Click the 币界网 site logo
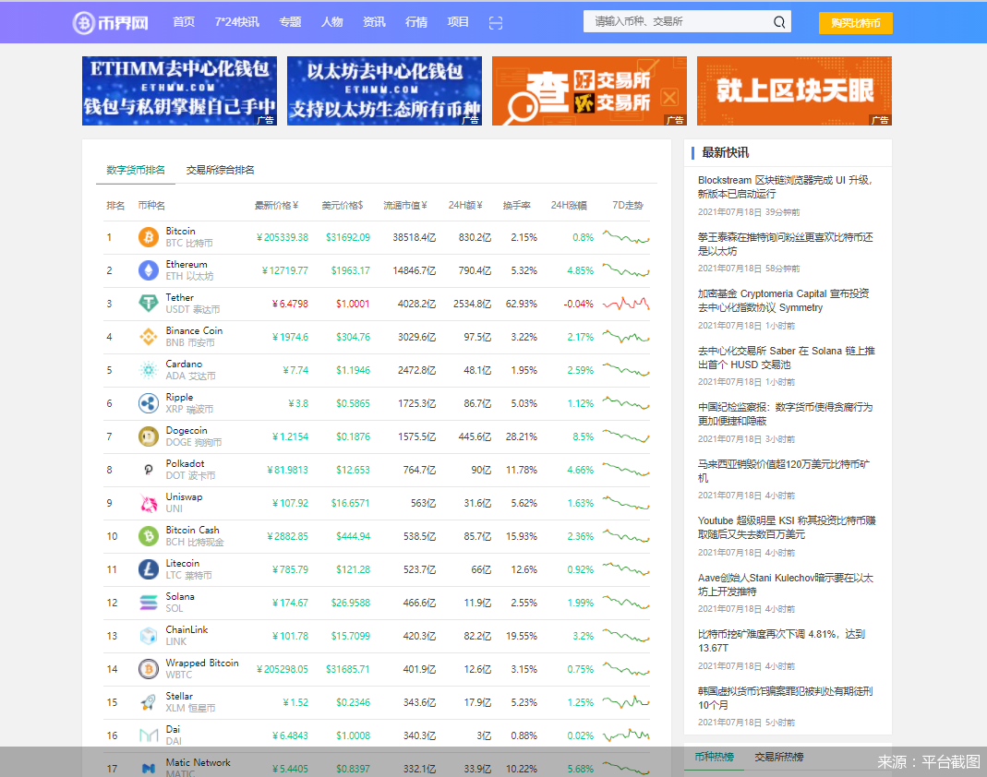 tap(111, 22)
